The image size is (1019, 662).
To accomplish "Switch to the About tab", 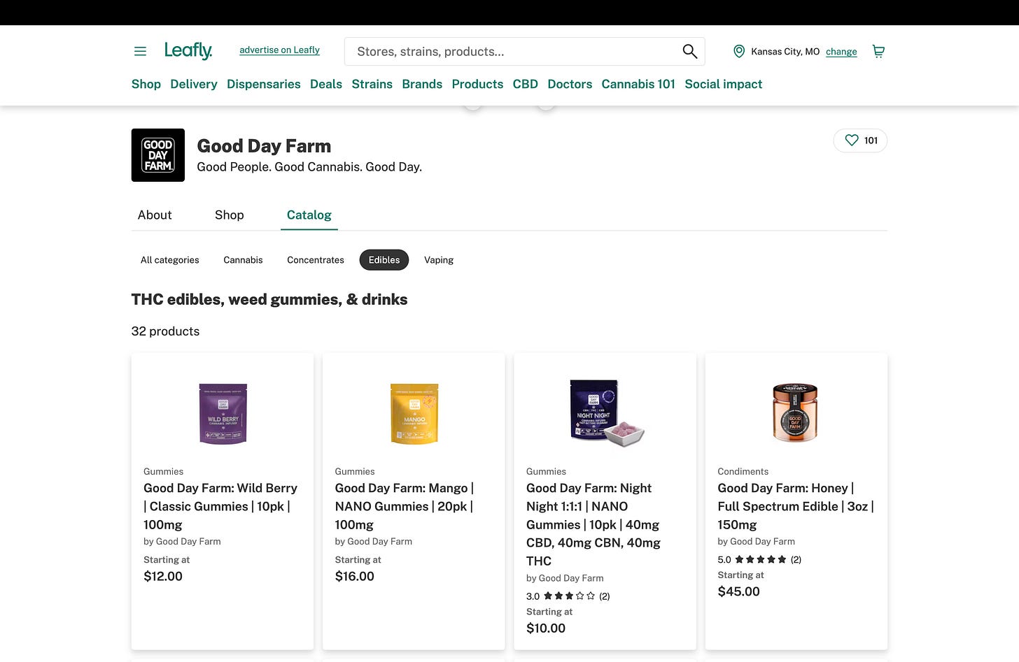I will pyautogui.click(x=155, y=215).
